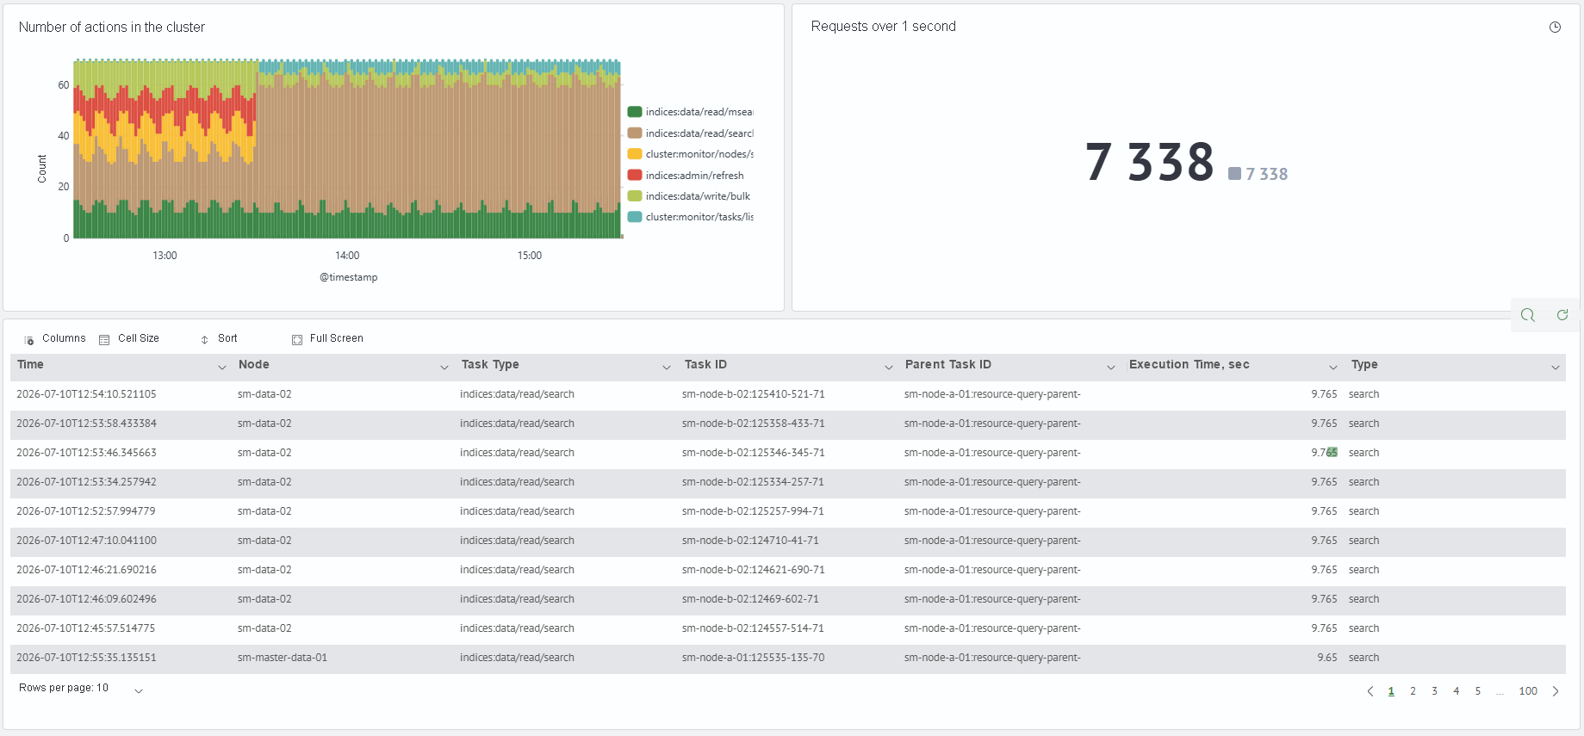Screen dimensions: 1584x736
Task: Expand the Execution Time column menu
Action: pyautogui.click(x=1333, y=368)
